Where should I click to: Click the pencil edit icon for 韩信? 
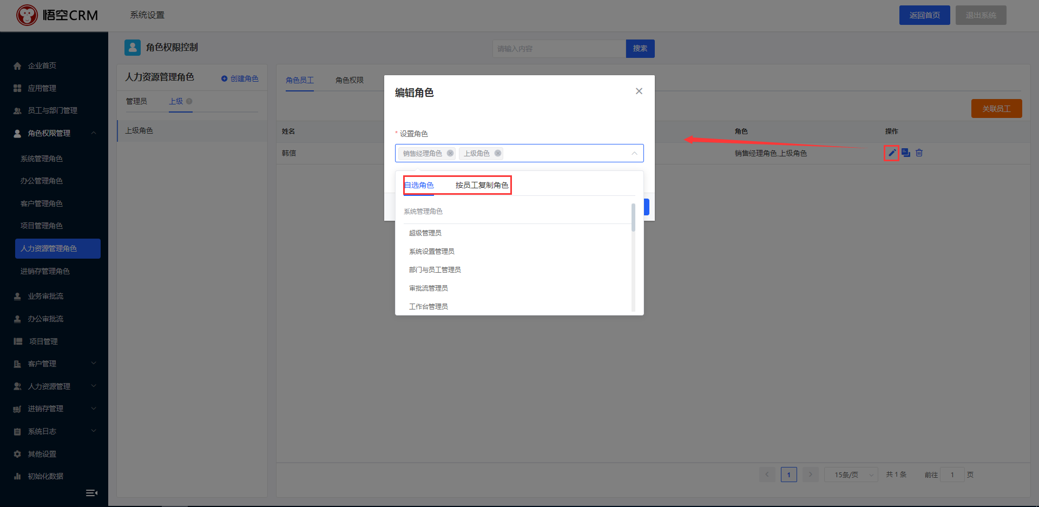[892, 153]
